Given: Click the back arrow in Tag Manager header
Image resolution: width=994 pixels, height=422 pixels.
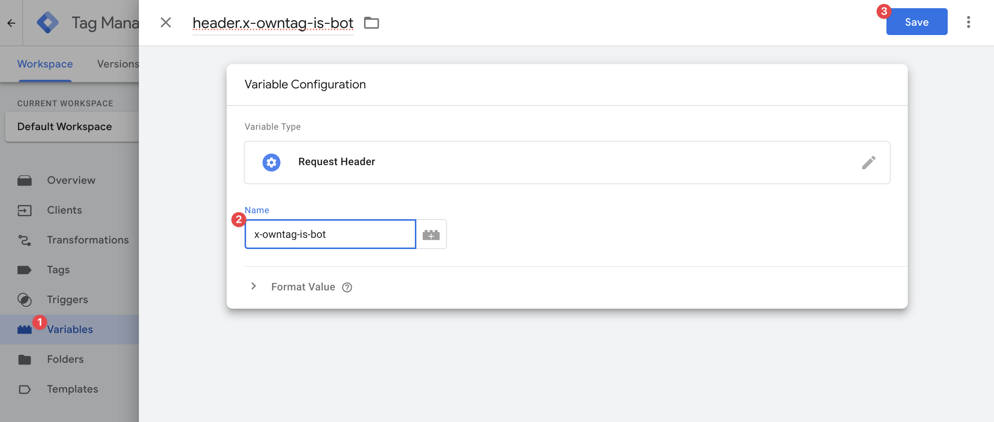Looking at the screenshot, I should [11, 23].
